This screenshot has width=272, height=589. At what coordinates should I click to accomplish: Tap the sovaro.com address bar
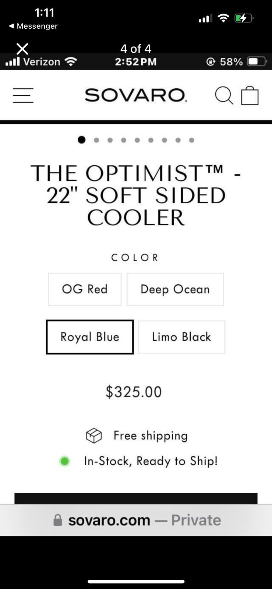coord(136,520)
